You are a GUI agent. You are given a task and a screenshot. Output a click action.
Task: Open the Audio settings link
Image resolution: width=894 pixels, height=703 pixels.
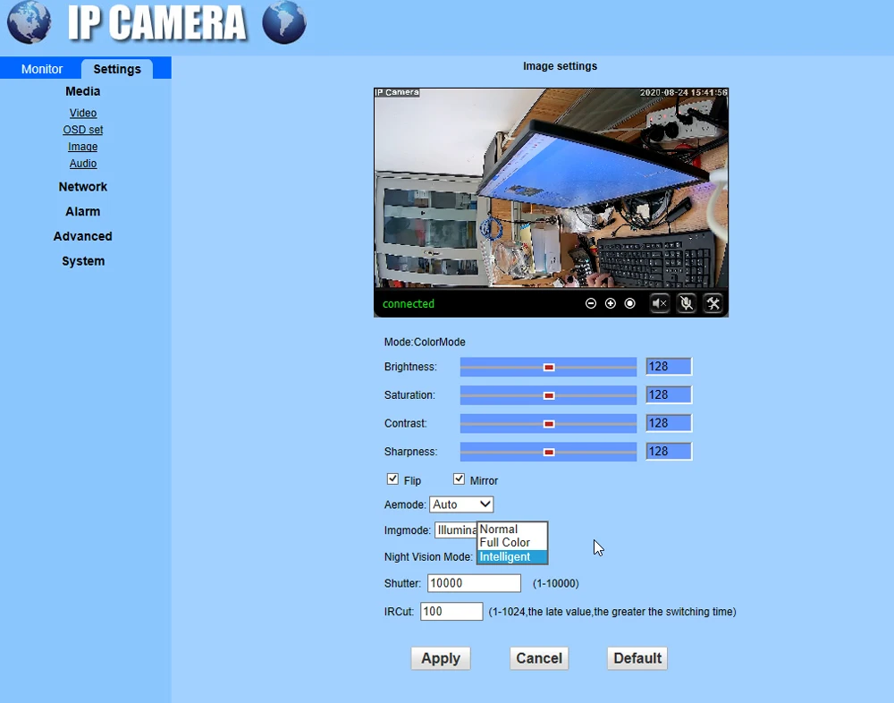pos(83,163)
